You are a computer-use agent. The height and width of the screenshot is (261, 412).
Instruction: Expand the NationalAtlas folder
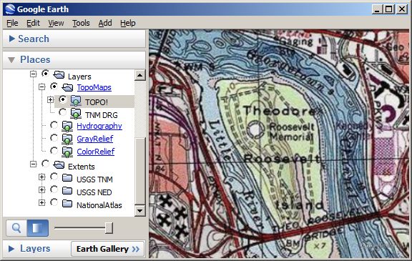tap(41, 202)
